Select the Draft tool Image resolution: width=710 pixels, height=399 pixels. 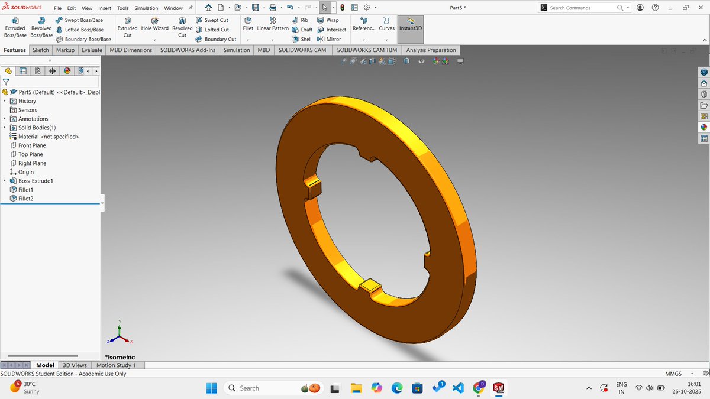point(302,30)
